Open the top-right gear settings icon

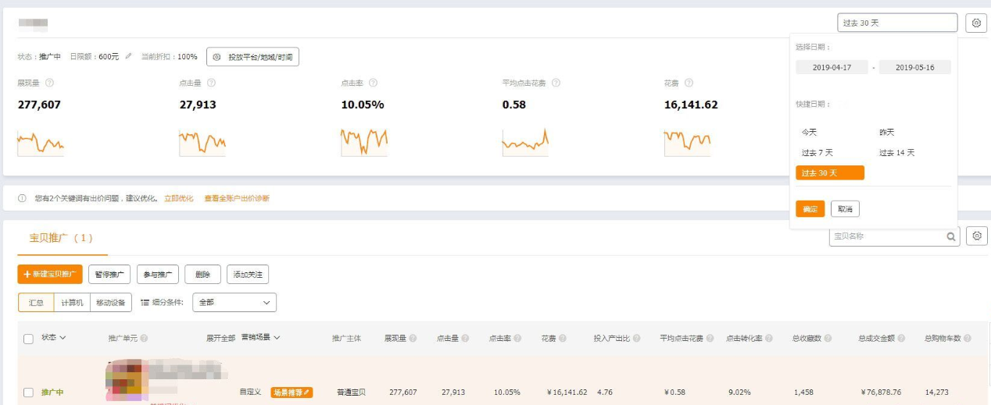click(976, 23)
